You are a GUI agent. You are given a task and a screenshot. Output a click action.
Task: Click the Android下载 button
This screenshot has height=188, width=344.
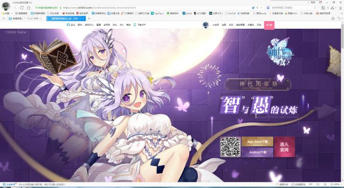258,152
